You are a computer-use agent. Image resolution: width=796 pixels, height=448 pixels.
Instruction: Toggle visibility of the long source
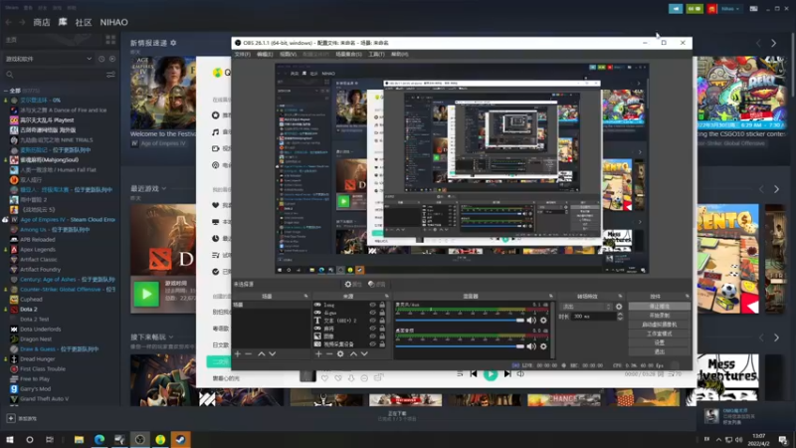pos(372,305)
